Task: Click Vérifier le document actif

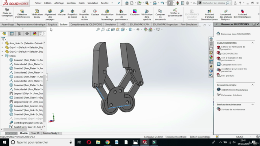Action: click(x=175, y=13)
